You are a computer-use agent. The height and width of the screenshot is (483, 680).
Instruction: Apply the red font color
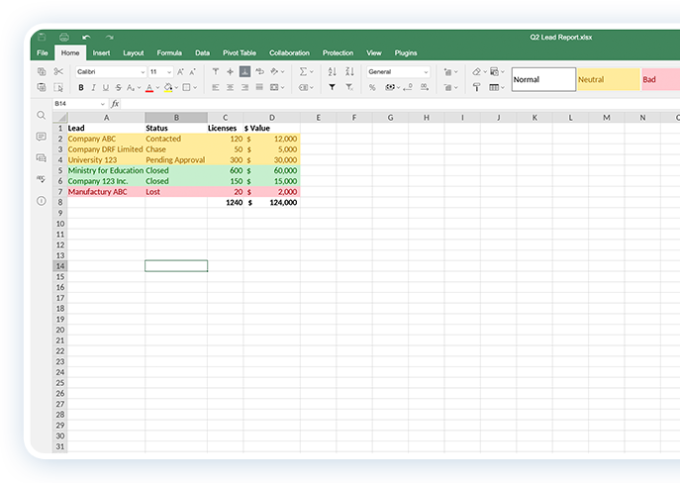click(x=149, y=87)
